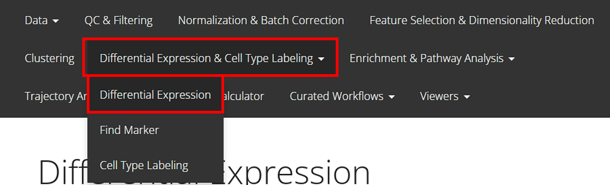This screenshot has height=185, width=610.
Task: Expand the Enrichment & Pathway Analysis caret
Action: point(511,59)
